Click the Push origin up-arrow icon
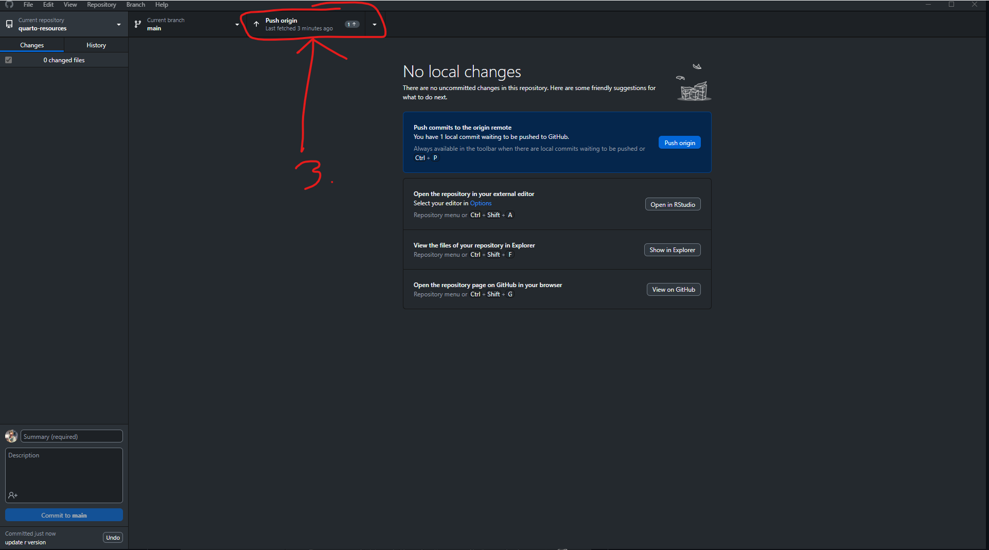Viewport: 989px width, 550px height. (256, 24)
